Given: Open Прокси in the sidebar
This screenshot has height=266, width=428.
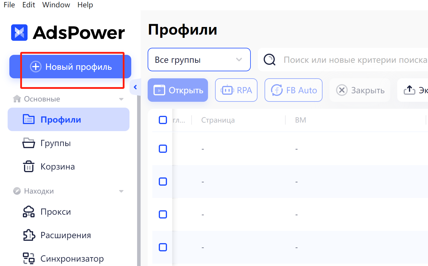Looking at the screenshot, I should [x=69, y=212].
